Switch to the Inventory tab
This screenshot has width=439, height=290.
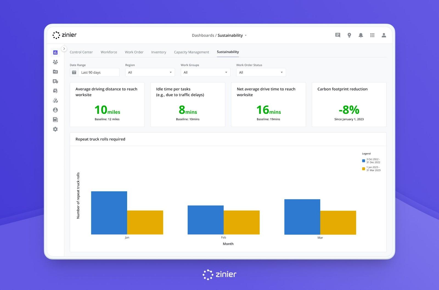(x=159, y=52)
